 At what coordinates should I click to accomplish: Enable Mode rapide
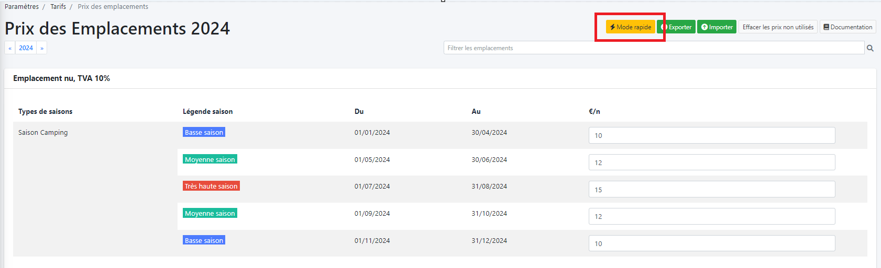[631, 27]
